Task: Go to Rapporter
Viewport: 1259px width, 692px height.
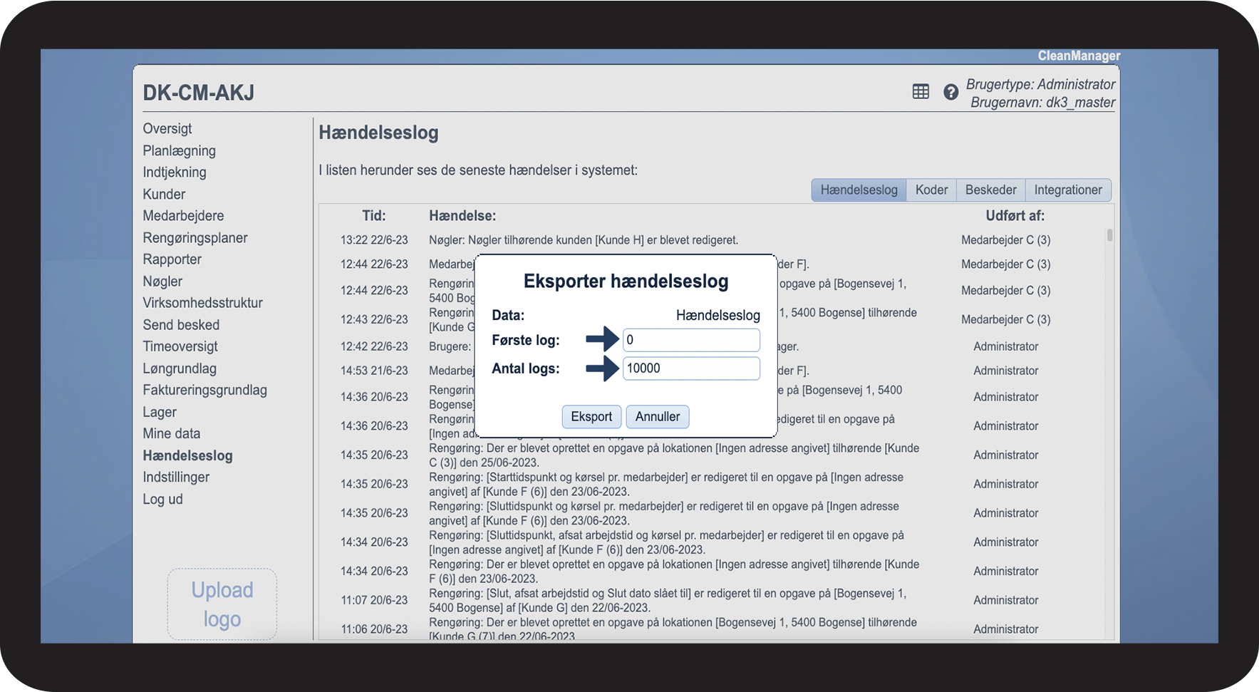Action: pyautogui.click(x=172, y=259)
